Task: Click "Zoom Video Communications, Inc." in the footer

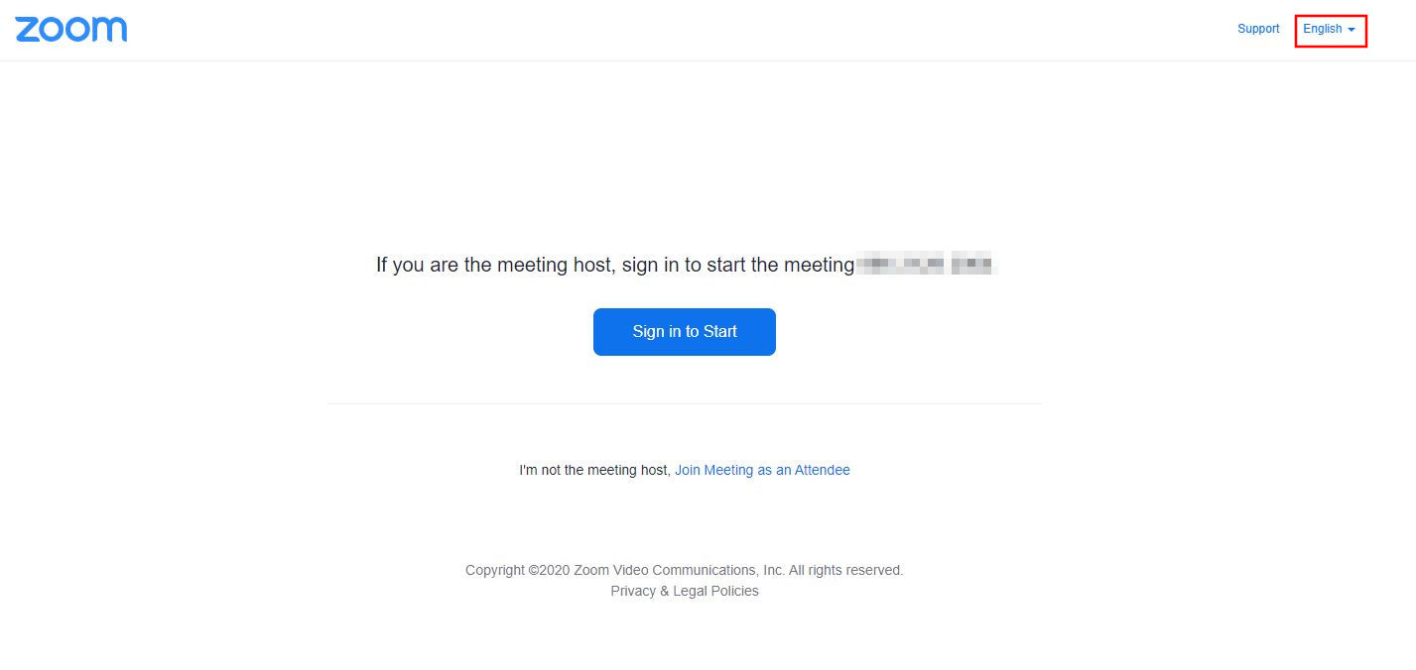Action: [679, 570]
